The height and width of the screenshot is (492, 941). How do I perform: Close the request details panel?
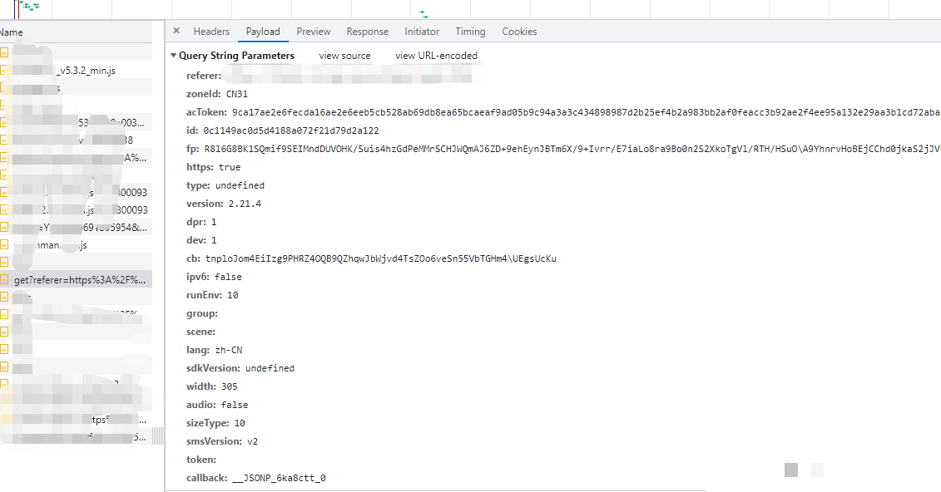click(x=176, y=32)
